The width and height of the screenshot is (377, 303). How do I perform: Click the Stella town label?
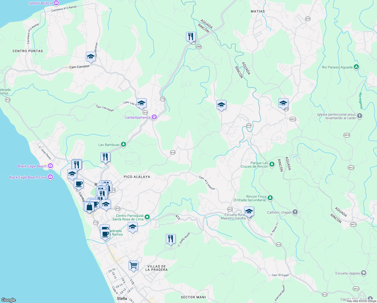[x=122, y=298]
